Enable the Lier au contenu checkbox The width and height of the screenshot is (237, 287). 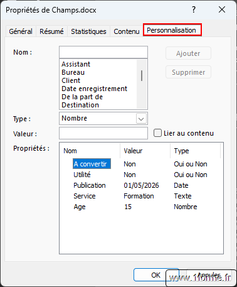click(x=157, y=133)
